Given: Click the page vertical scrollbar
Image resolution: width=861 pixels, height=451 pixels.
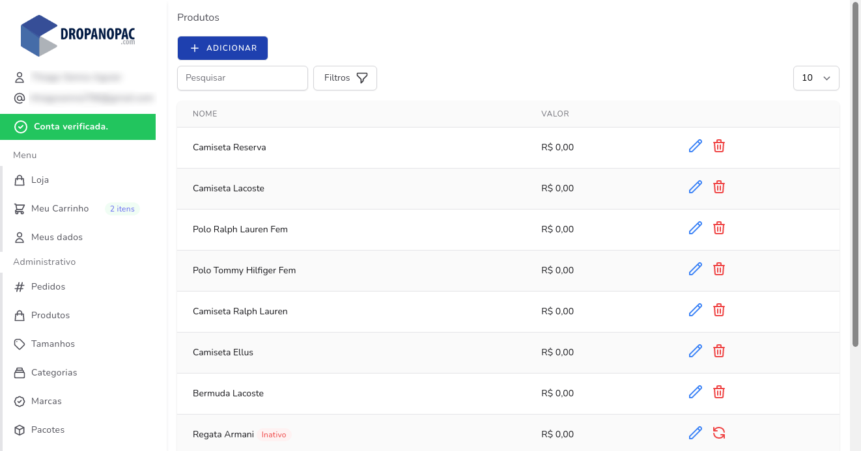Looking at the screenshot, I should (856, 176).
